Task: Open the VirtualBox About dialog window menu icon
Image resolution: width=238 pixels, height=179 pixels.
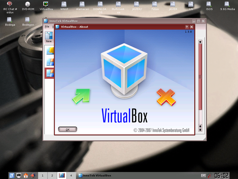Action: [x=57, y=27]
